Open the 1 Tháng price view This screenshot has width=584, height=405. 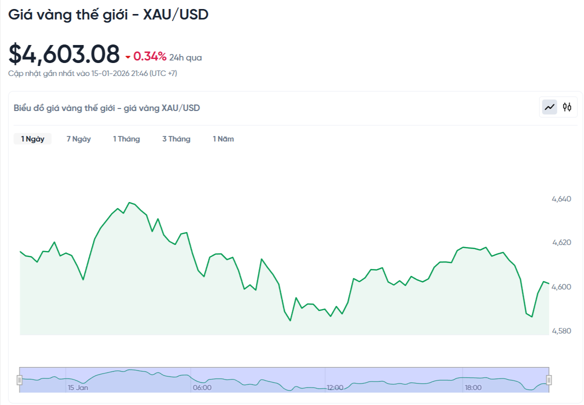pos(126,138)
